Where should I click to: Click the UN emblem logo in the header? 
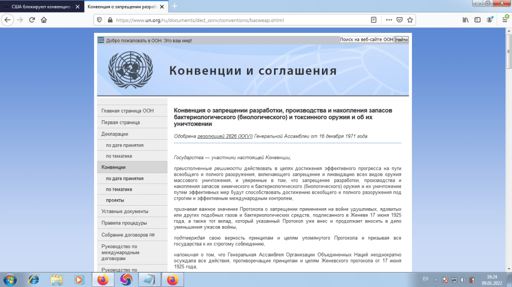pos(130,70)
